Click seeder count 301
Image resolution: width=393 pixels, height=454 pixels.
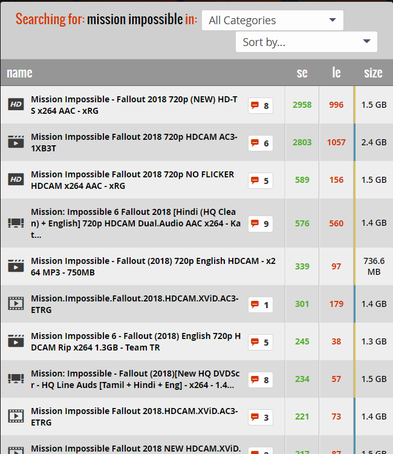pos(302,304)
